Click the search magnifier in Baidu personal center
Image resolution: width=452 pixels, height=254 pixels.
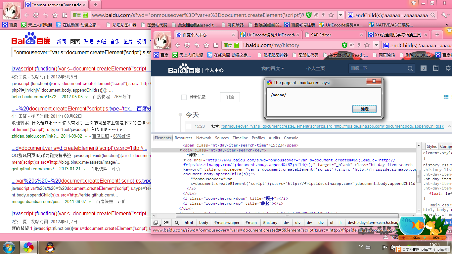(x=410, y=68)
